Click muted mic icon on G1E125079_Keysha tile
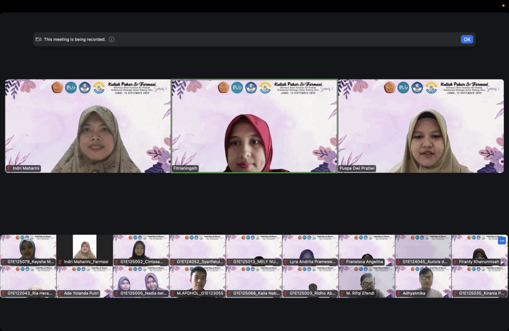The image size is (509, 331). (4, 262)
